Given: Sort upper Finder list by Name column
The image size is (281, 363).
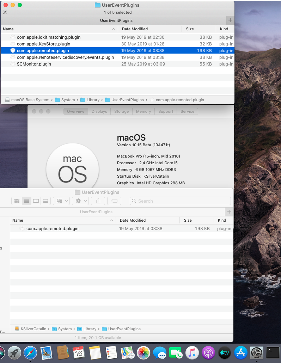Looking at the screenshot, I should 59,29.
